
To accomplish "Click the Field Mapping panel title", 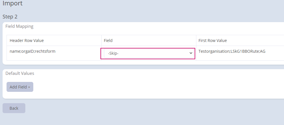I will (x=19, y=26).
